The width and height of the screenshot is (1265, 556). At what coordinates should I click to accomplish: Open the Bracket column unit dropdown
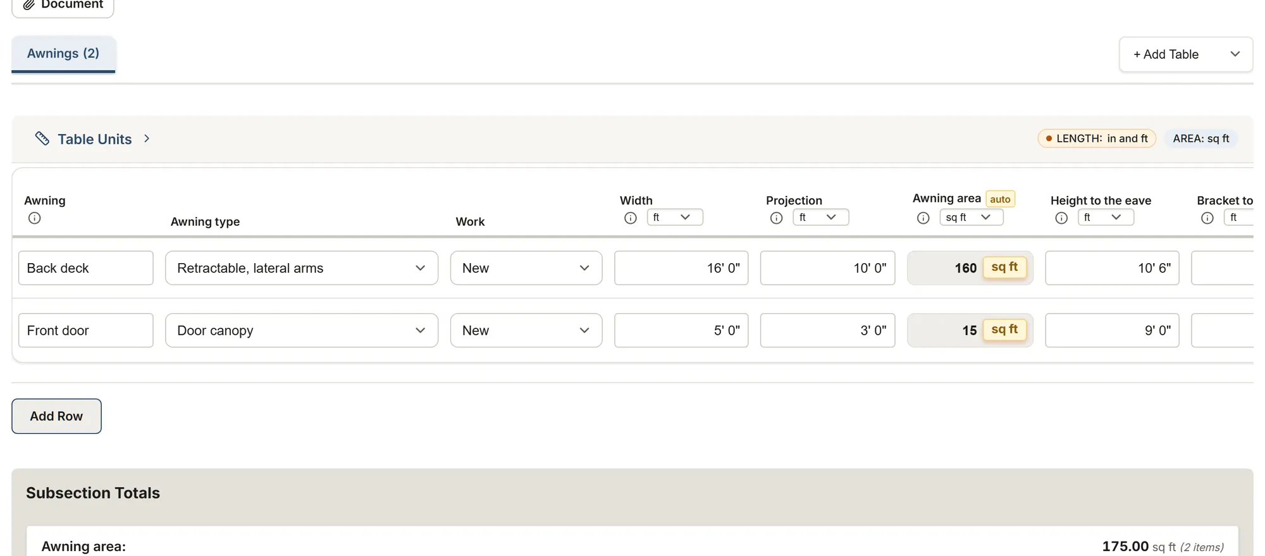coord(1238,217)
